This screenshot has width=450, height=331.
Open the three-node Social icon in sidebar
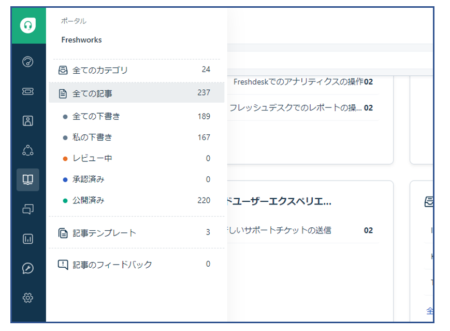(28, 150)
